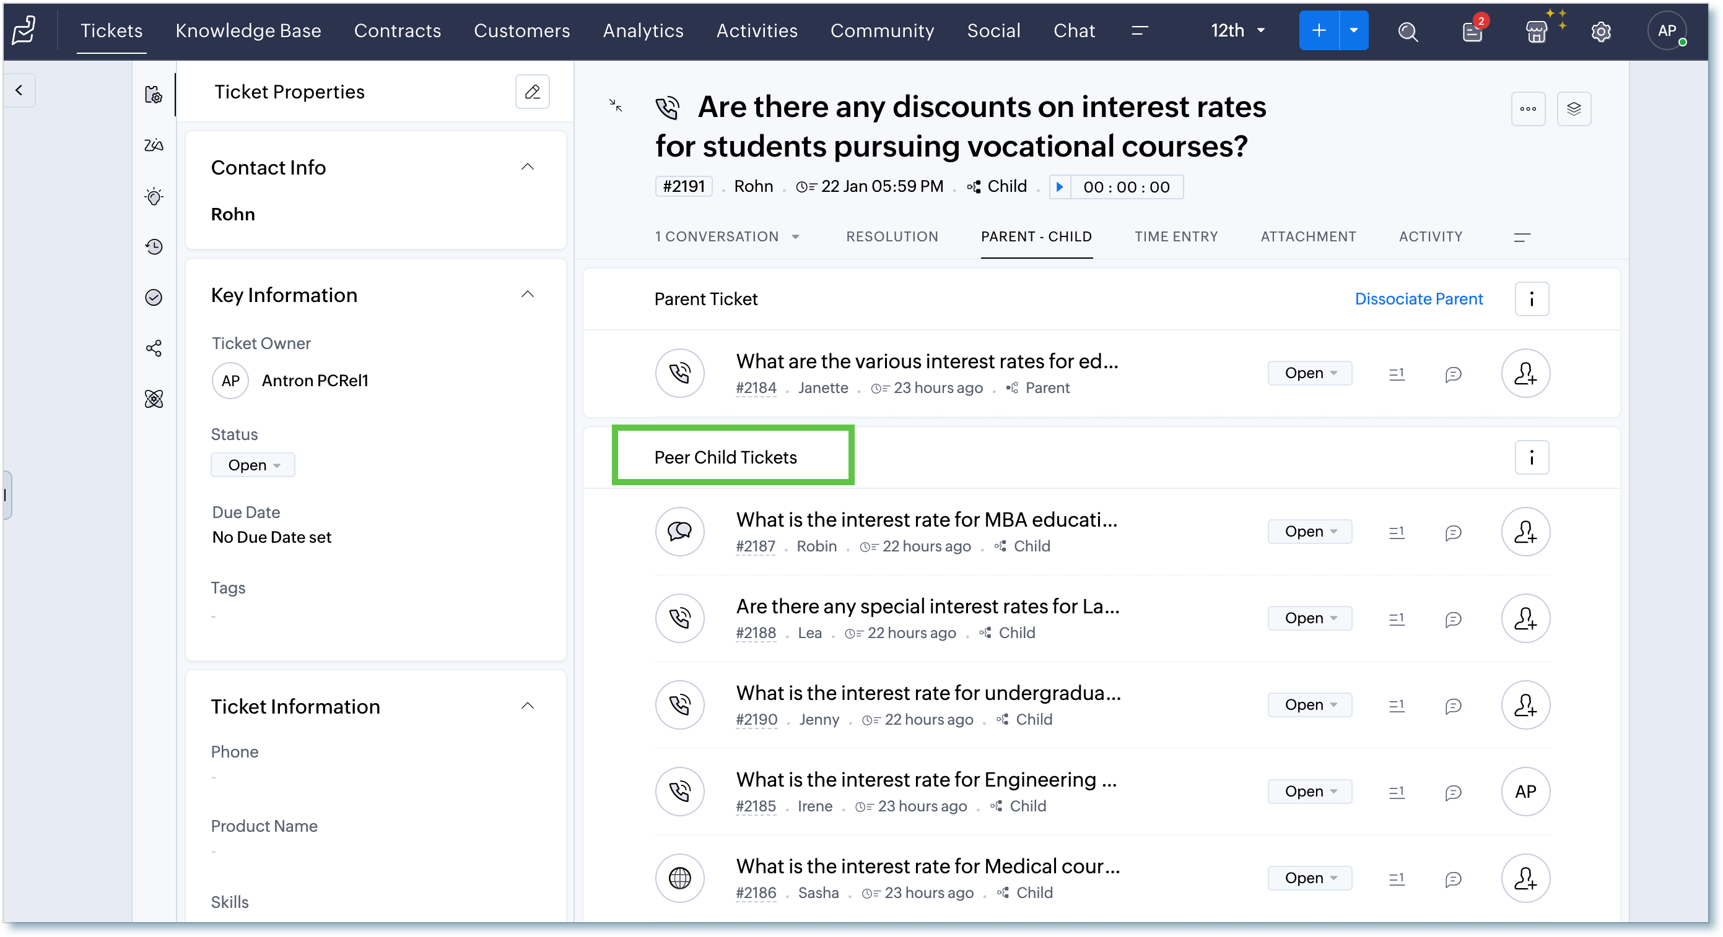The width and height of the screenshot is (1723, 937).
Task: Click the edit pencil icon in Ticket Properties
Action: (x=532, y=92)
